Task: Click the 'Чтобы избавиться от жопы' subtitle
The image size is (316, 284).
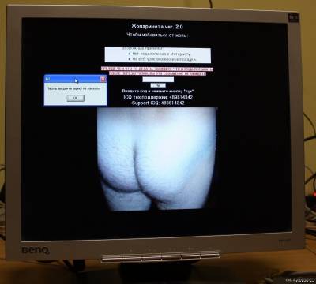Action: coord(157,35)
